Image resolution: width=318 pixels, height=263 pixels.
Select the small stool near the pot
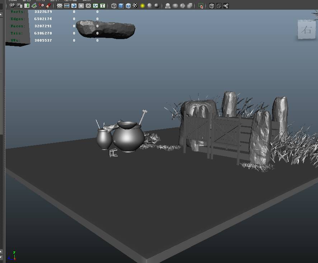[113, 153]
